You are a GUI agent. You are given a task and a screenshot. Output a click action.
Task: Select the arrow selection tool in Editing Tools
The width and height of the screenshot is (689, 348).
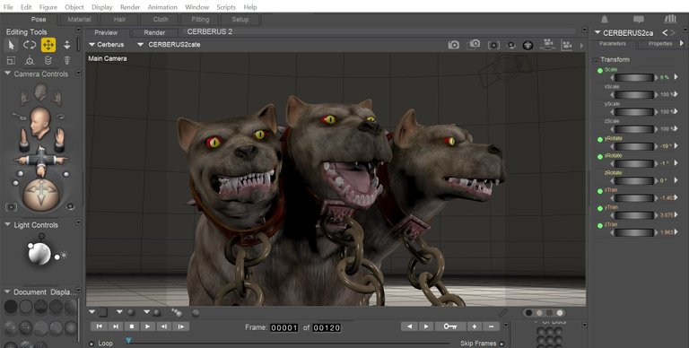pos(11,45)
